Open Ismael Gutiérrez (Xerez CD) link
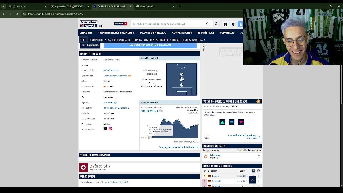 click(116, 182)
